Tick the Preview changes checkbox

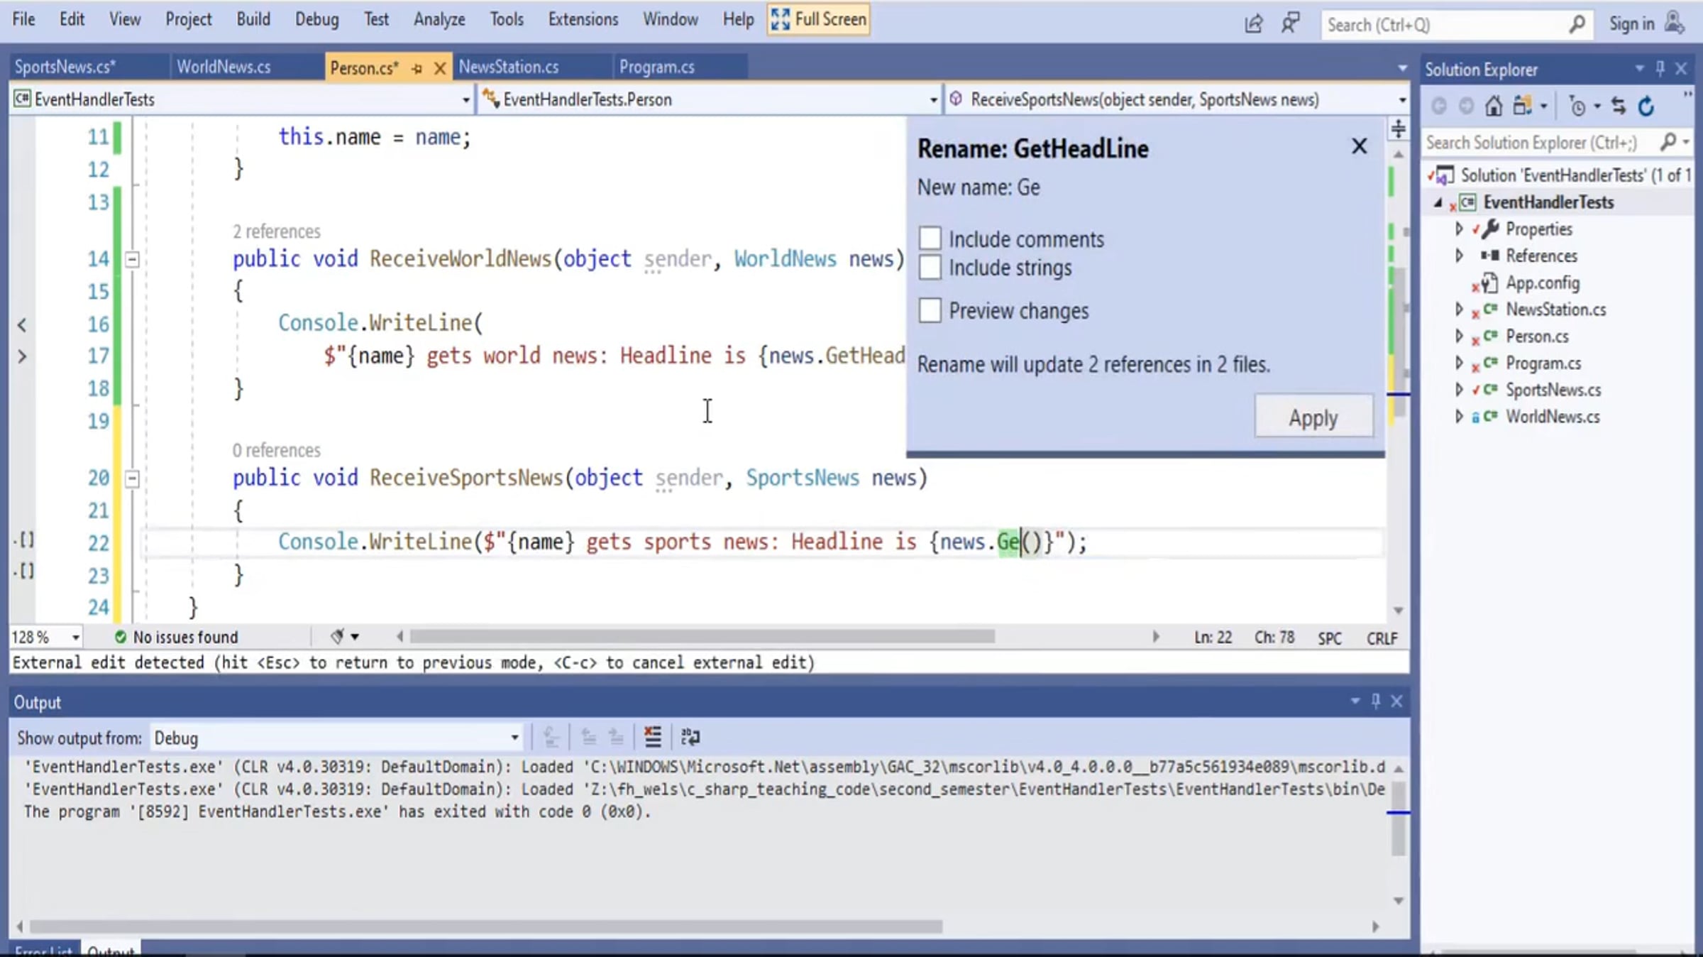930,310
